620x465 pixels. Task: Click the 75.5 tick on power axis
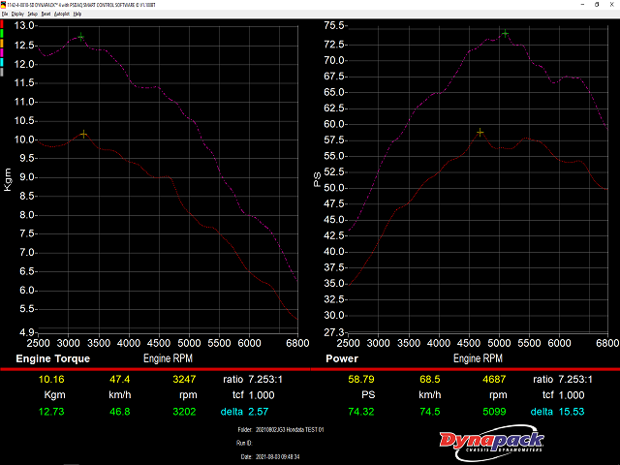tap(334, 26)
